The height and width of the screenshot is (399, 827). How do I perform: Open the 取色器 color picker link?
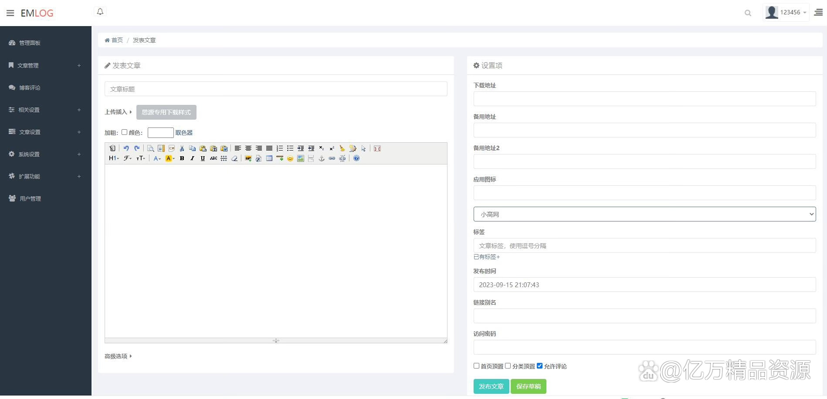click(184, 133)
